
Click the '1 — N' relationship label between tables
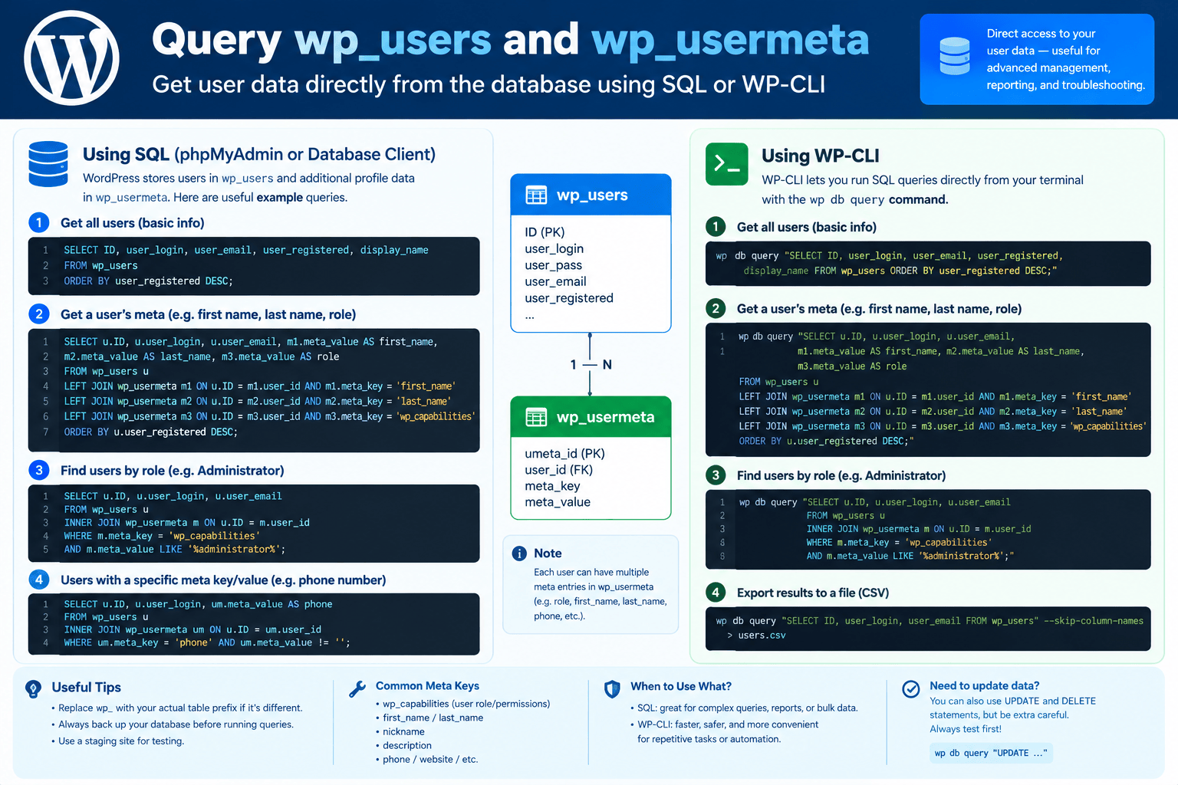(591, 365)
